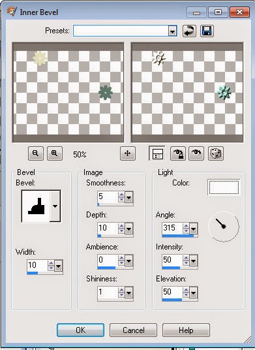Click the Bevel profile thumbnail
Viewport: 255px width, 350px height.
(36, 206)
